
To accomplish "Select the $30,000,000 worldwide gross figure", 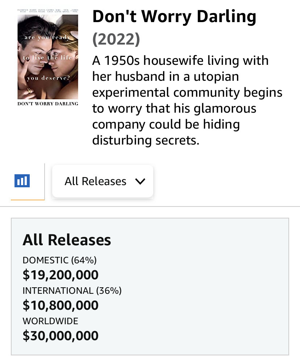I will click(61, 336).
